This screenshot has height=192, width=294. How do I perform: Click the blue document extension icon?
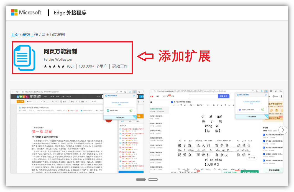[25, 58]
